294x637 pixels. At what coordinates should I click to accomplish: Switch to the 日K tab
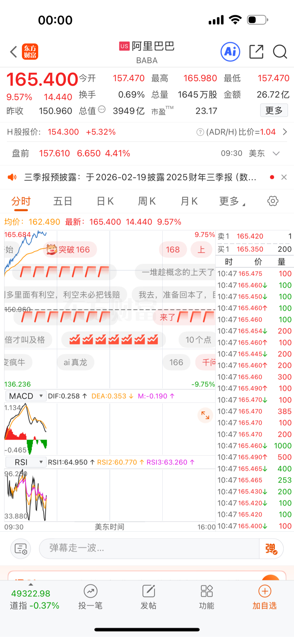point(105,201)
